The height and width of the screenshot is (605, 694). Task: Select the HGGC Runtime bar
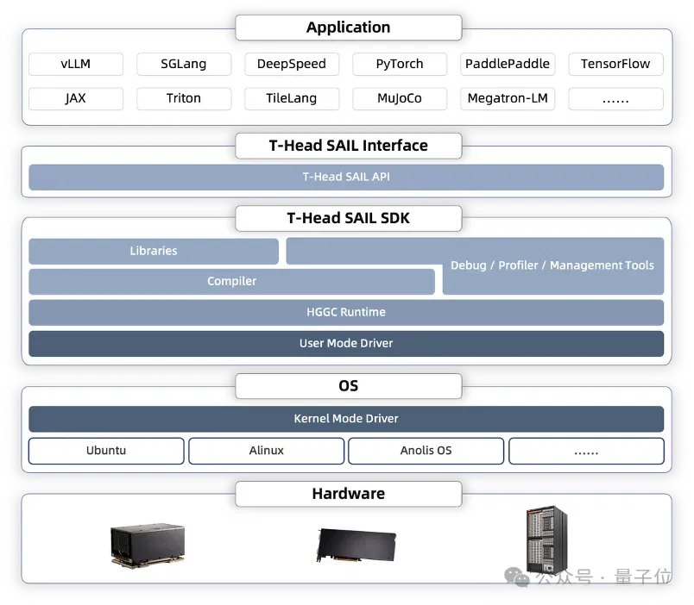346,313
